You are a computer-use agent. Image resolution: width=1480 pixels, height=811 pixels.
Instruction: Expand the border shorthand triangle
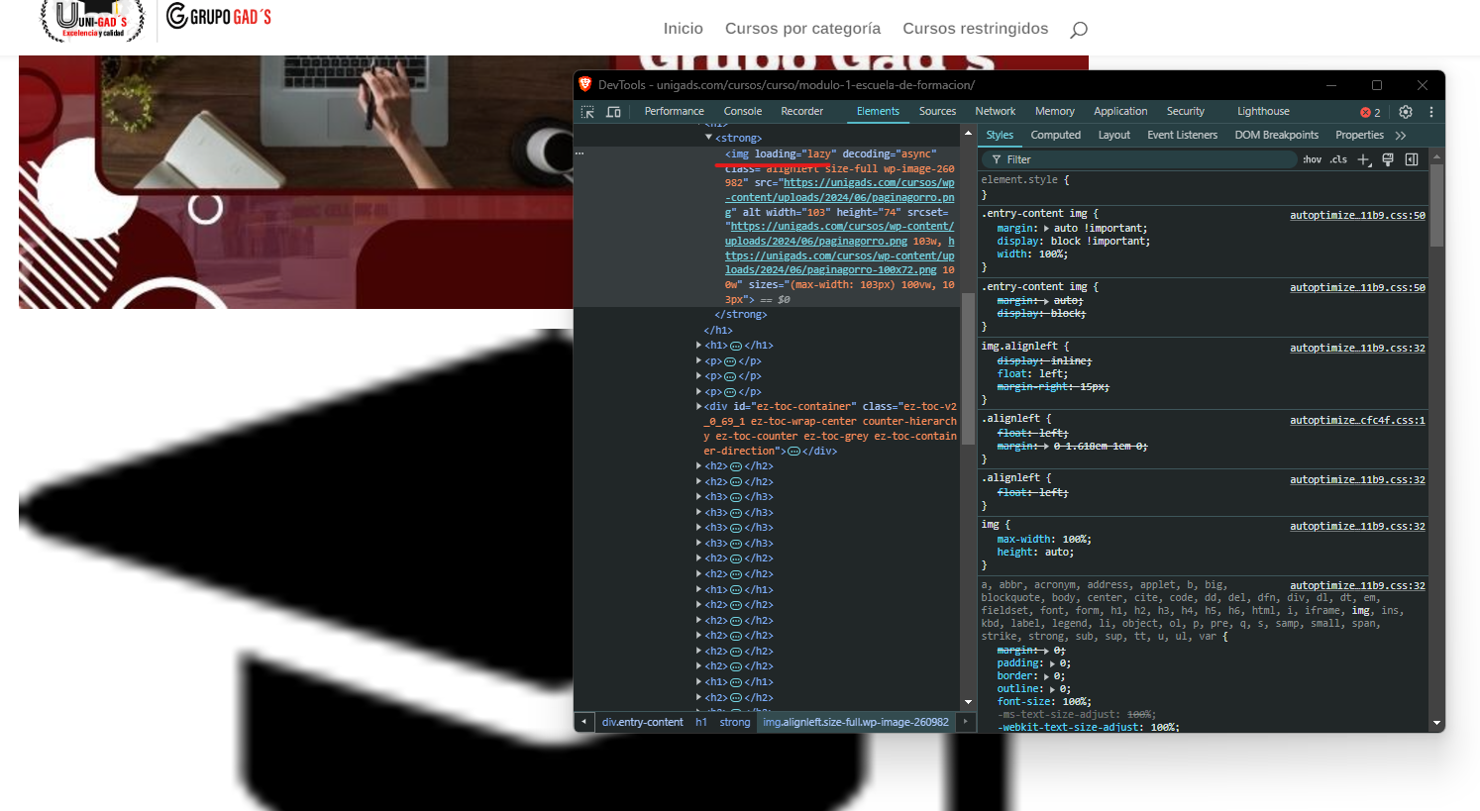tap(1046, 676)
